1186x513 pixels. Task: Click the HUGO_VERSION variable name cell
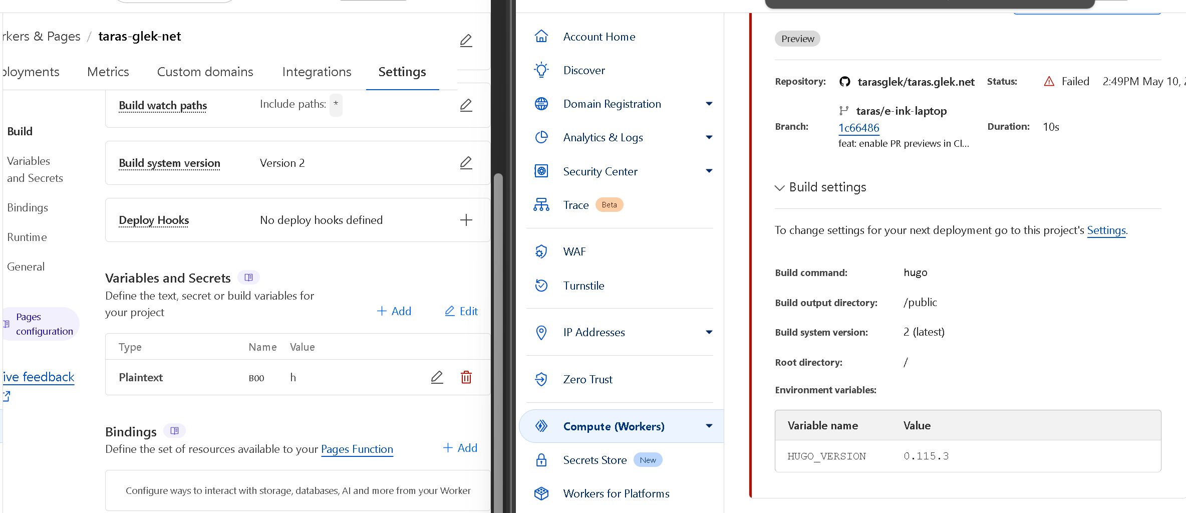(x=826, y=456)
